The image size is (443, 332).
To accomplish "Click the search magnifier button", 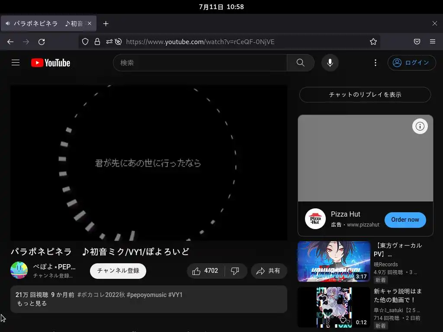I will click(x=301, y=63).
